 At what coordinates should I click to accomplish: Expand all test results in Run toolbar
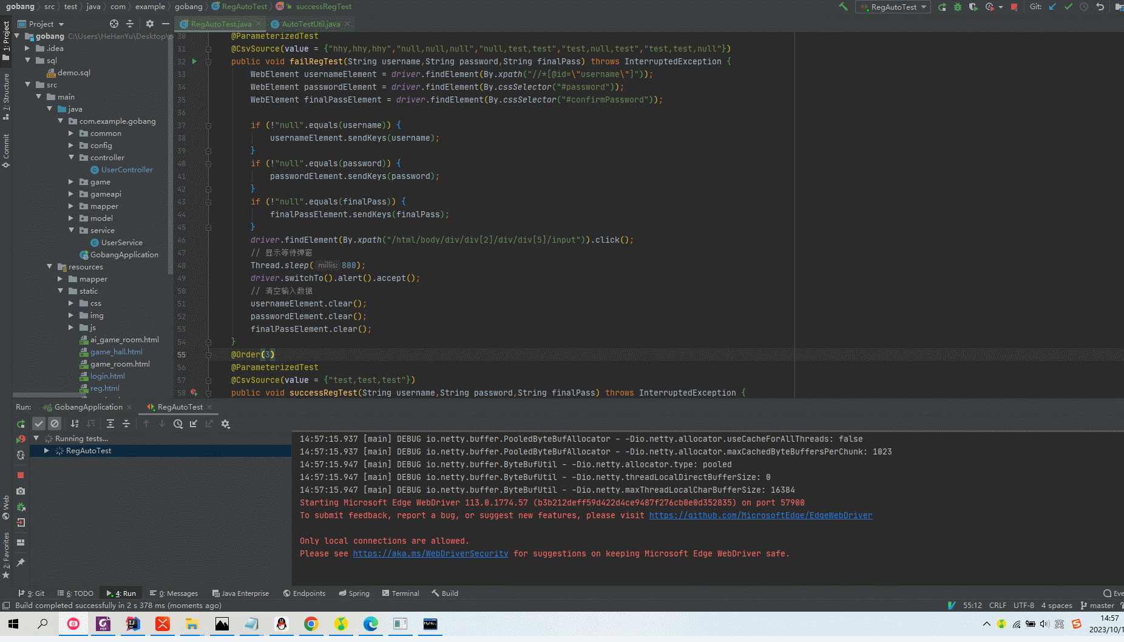pyautogui.click(x=110, y=424)
